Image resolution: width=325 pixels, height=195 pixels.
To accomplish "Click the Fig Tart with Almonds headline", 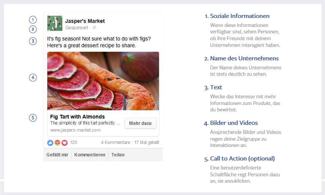I will [x=77, y=117].
